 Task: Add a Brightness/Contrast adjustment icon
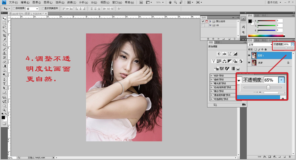(x=219, y=53)
